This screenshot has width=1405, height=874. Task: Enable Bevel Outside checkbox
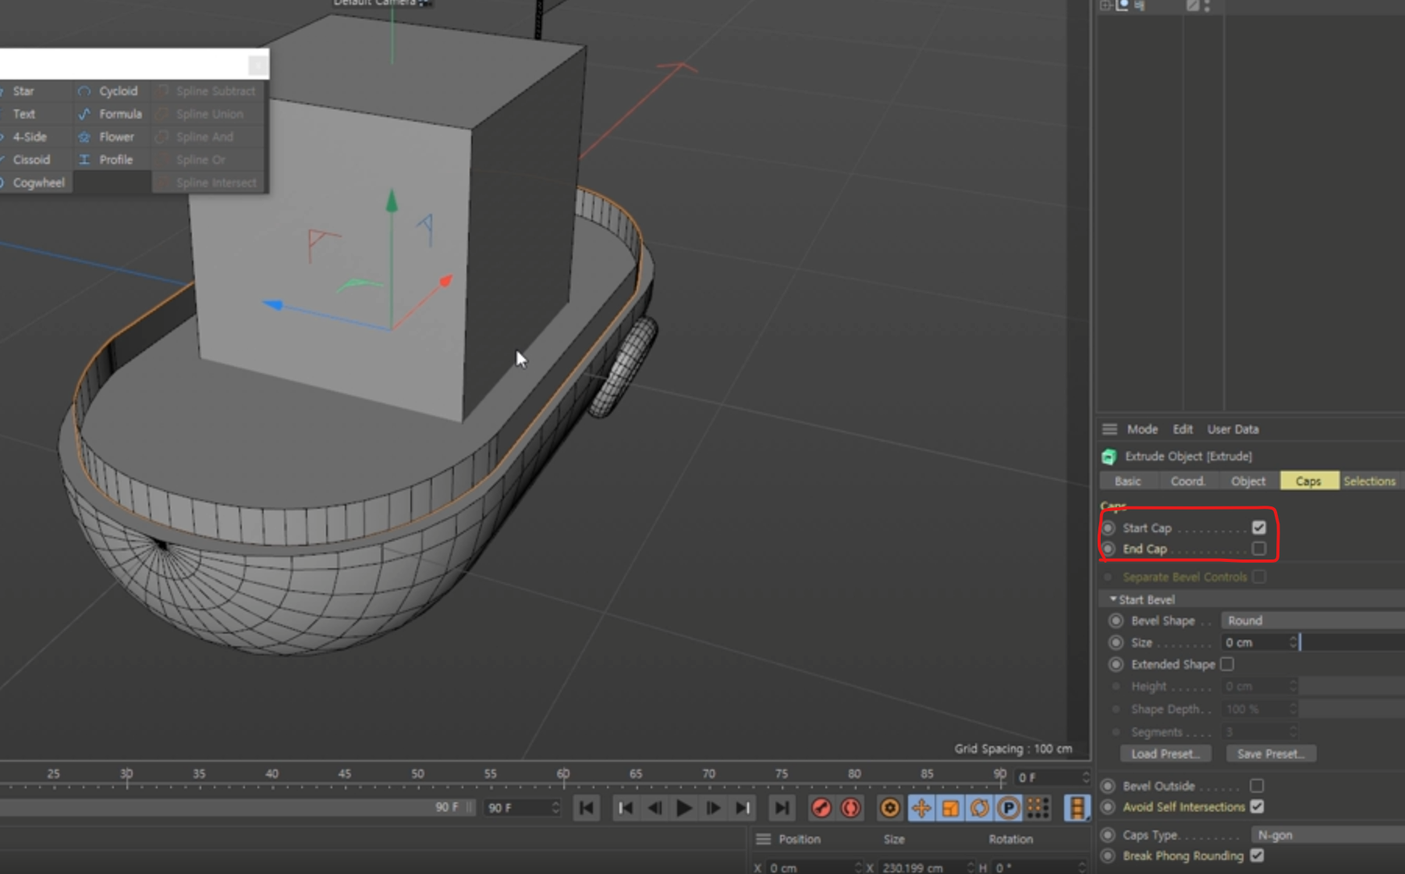tap(1257, 786)
